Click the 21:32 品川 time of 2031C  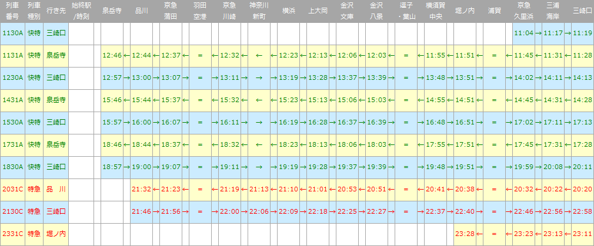coord(141,189)
